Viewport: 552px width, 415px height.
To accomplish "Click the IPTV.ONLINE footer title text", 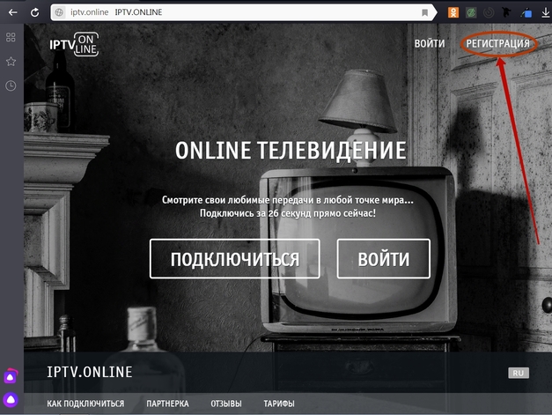I will tap(90, 372).
